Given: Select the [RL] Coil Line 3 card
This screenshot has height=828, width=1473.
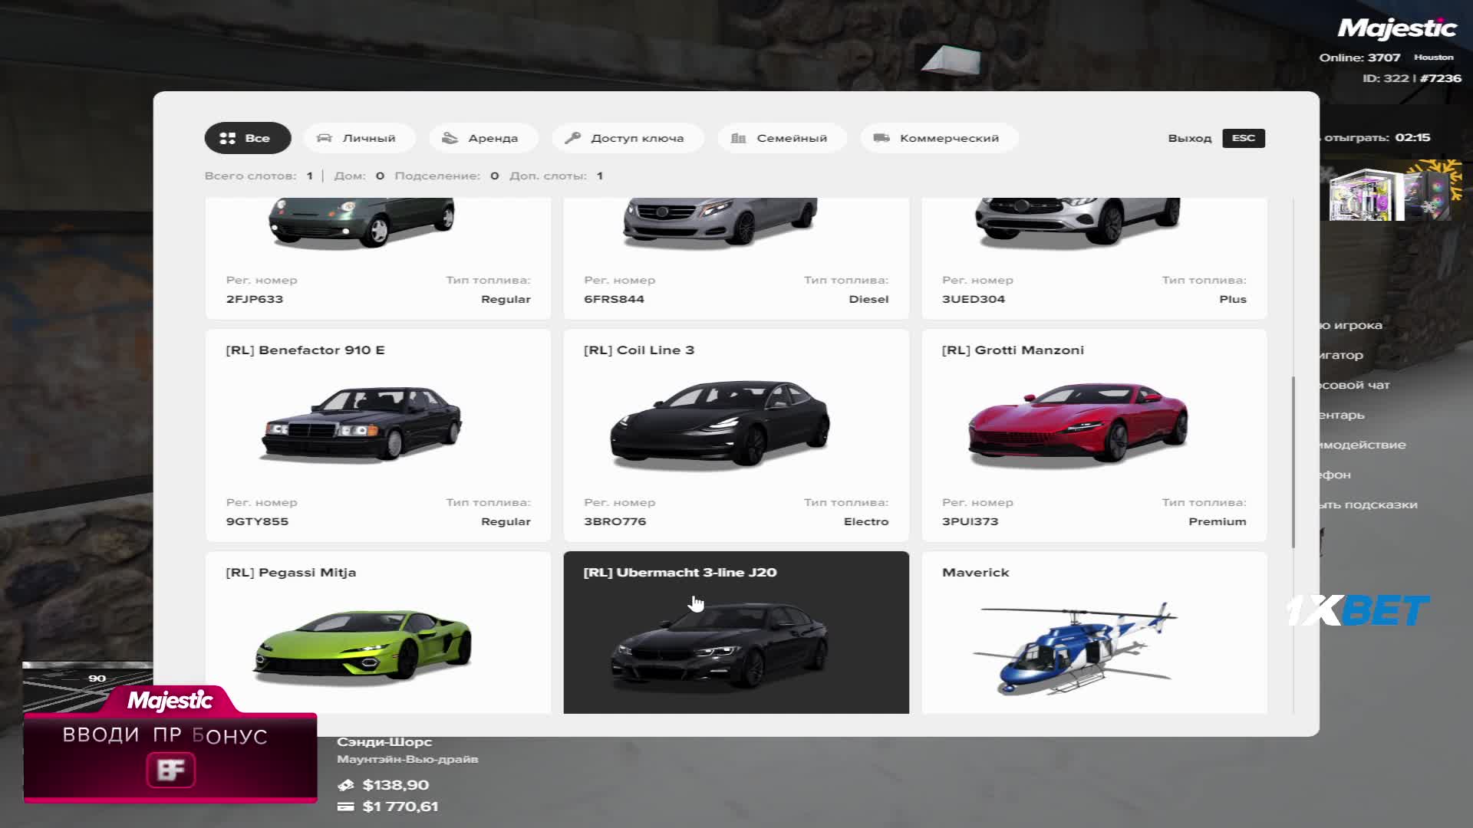Looking at the screenshot, I should click(736, 435).
